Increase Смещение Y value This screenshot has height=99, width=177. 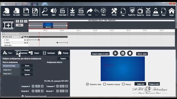point(67,86)
